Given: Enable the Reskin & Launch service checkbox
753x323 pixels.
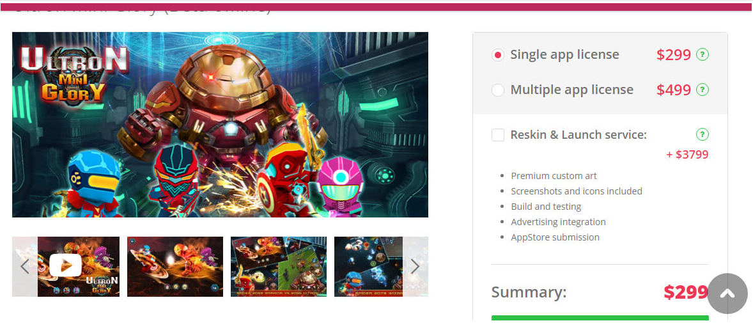Looking at the screenshot, I should (x=498, y=134).
